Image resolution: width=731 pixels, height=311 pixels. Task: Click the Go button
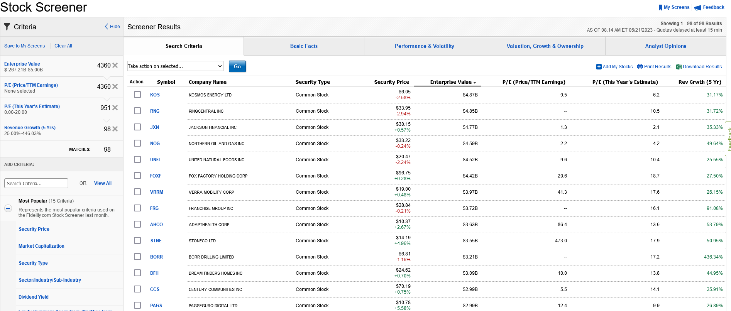tap(237, 66)
